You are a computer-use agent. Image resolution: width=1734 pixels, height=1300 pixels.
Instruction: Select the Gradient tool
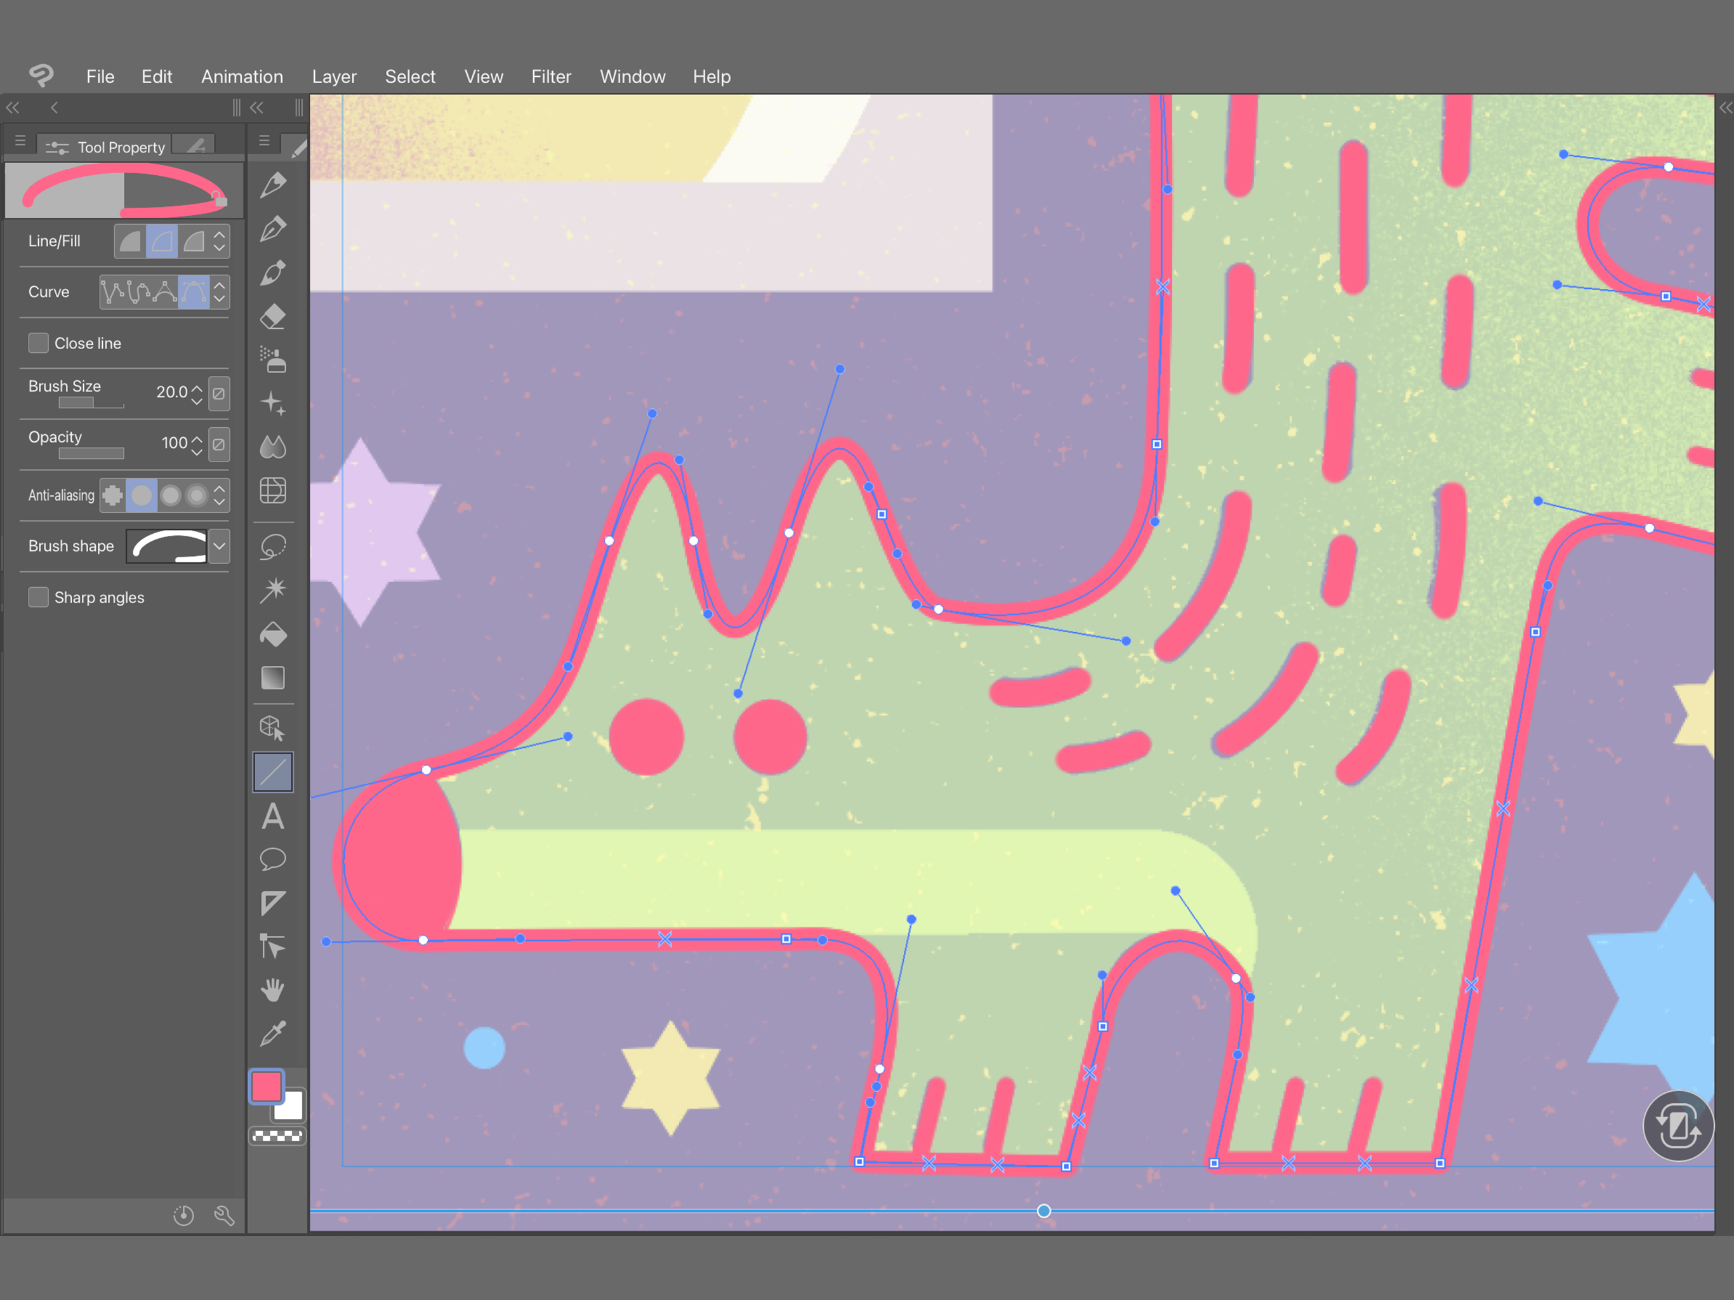[x=273, y=677]
